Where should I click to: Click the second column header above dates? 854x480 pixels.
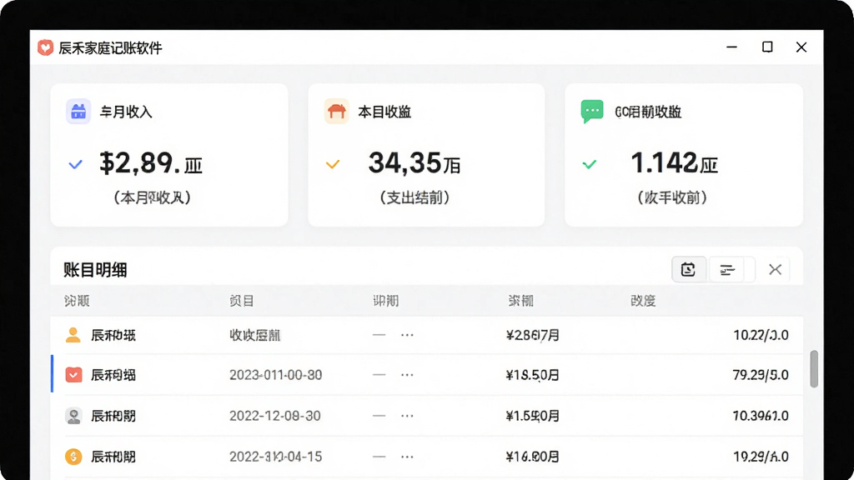point(242,301)
